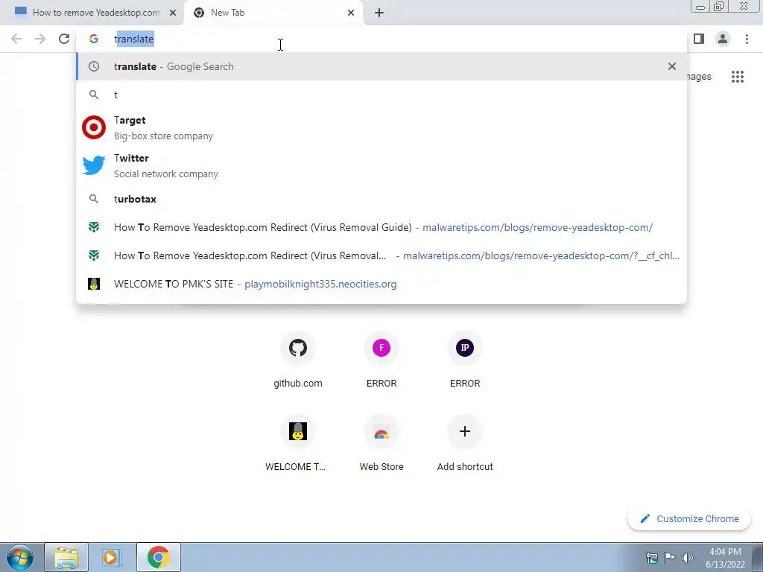Open Windows Media Player from taskbar
Viewport: 763px width, 572px height.
[x=112, y=557]
